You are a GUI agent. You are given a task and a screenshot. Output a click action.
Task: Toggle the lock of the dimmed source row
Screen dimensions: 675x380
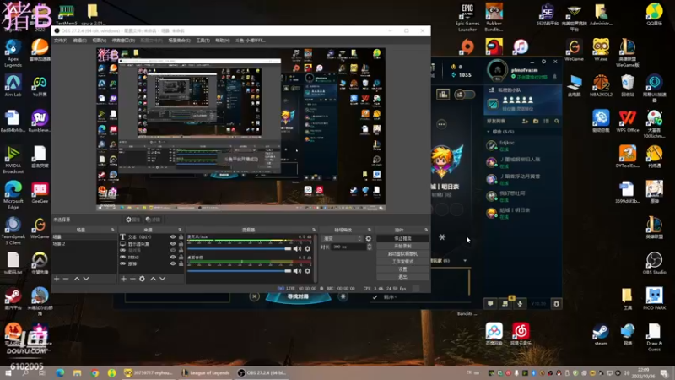tap(181, 250)
